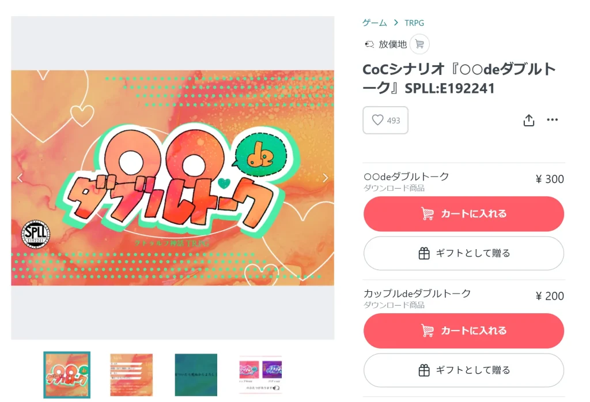
Task: Select the first orange logo thumbnail
Action: pyautogui.click(x=67, y=375)
